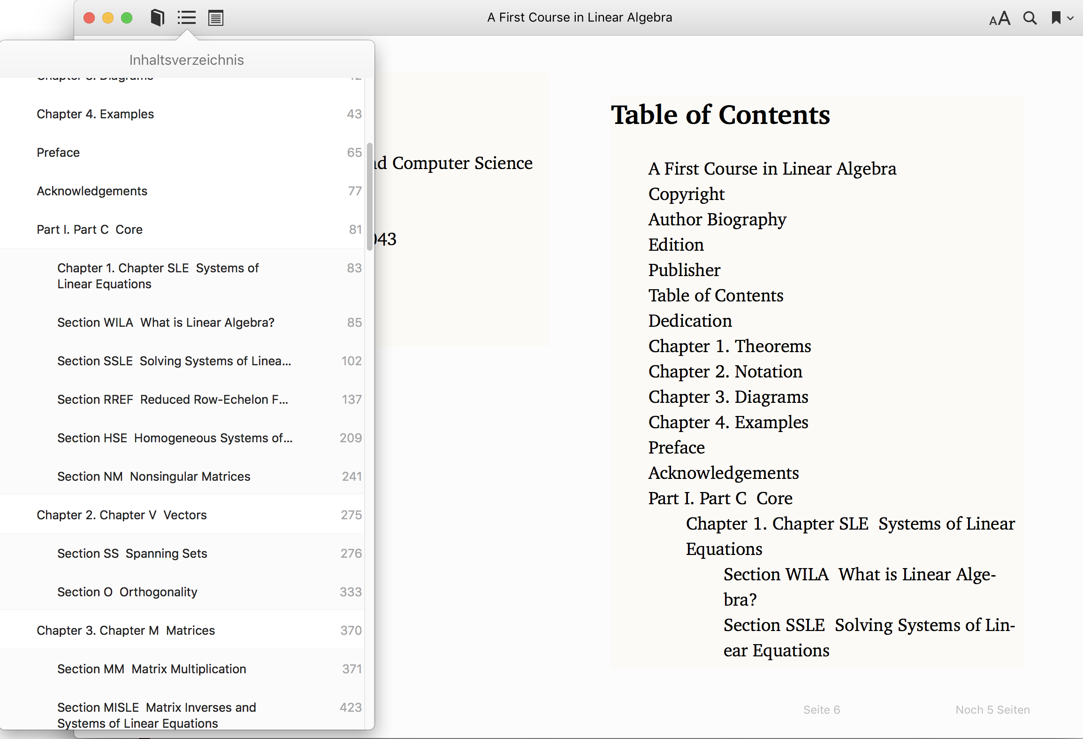Viewport: 1083px width, 739px height.
Task: Click the green fullscreen window button
Action: [127, 18]
